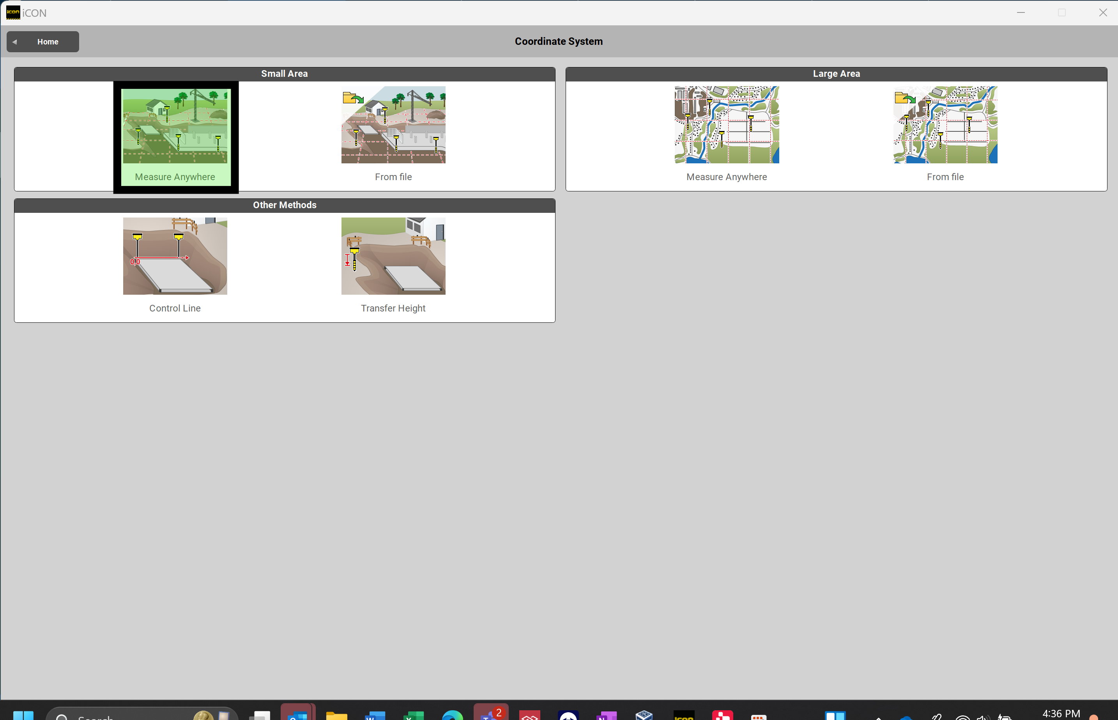
Task: Click the 4:36 PM system clock
Action: (1061, 713)
